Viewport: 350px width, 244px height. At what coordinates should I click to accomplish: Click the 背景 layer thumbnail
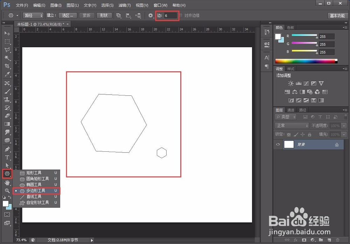289,144
